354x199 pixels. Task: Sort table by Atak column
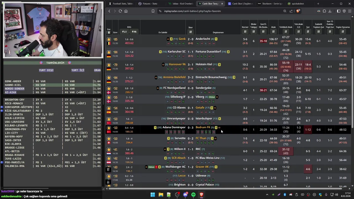tap(273, 32)
